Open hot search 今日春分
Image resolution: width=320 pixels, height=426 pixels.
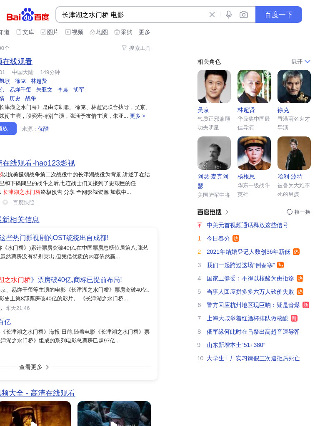point(218,238)
